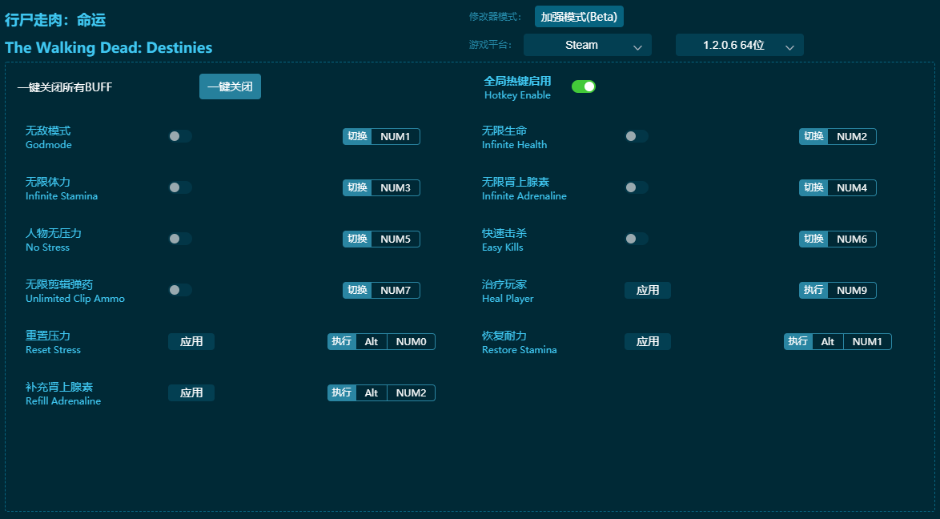
Task: Click 应用 for Restore Stamina
Action: click(x=647, y=341)
